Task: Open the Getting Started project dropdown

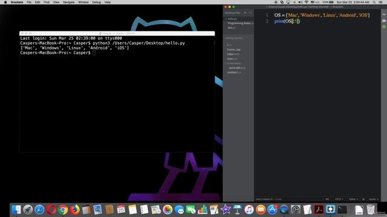Action: (x=235, y=38)
